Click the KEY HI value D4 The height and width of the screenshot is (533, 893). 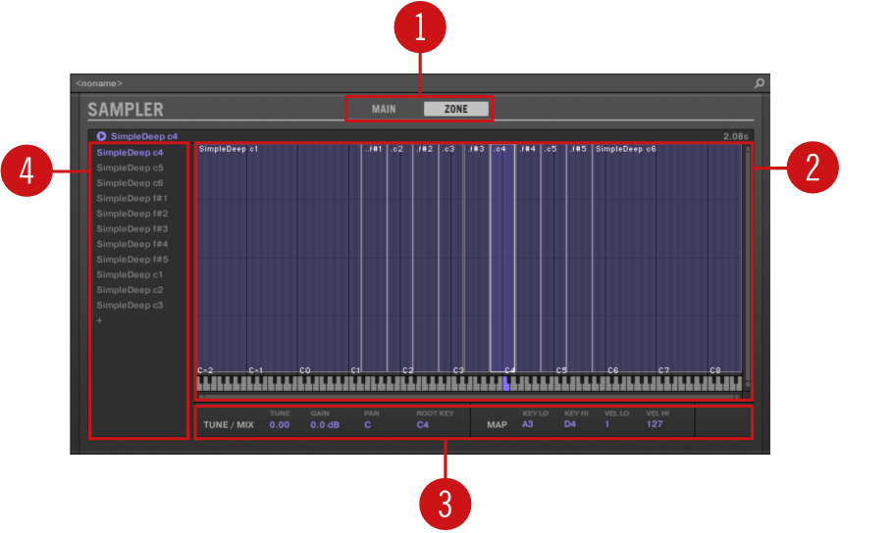570,425
